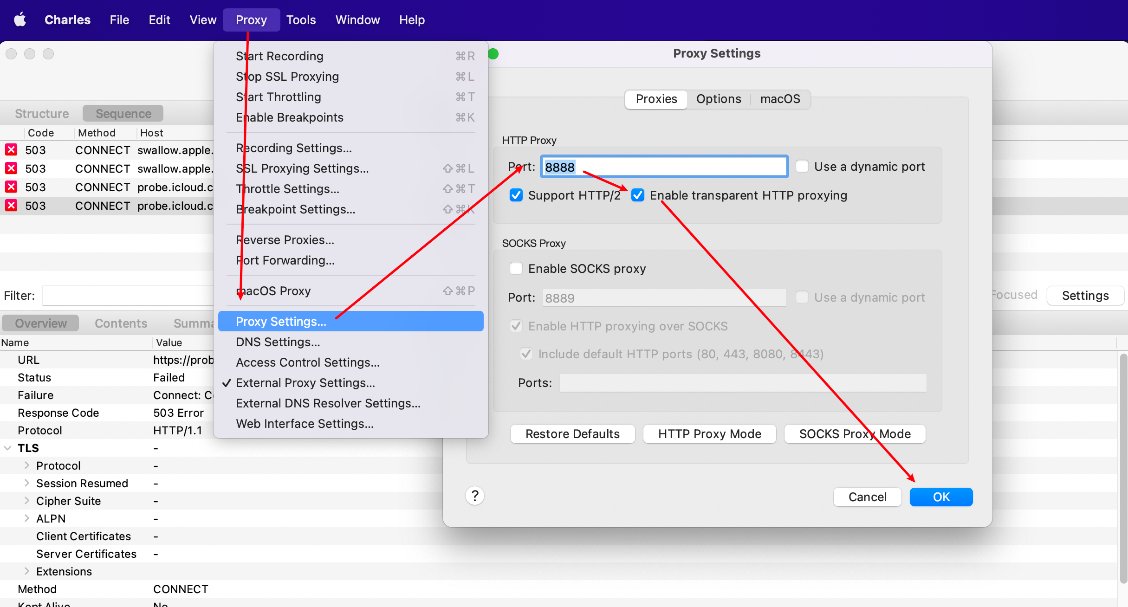
Task: Open External DNS Resolver Settings... item
Action: pos(351,403)
